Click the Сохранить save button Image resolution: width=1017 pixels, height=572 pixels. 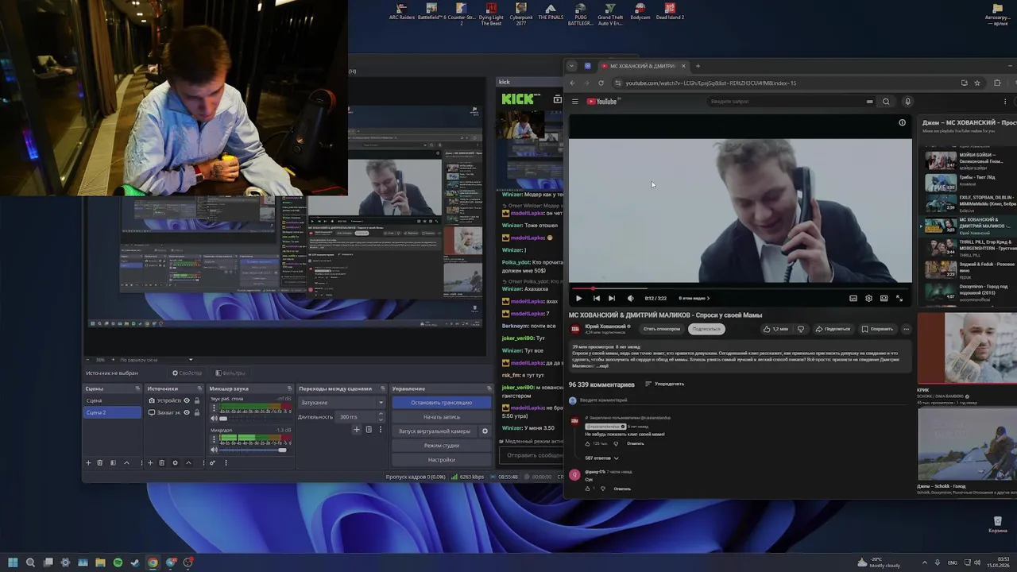pos(877,329)
